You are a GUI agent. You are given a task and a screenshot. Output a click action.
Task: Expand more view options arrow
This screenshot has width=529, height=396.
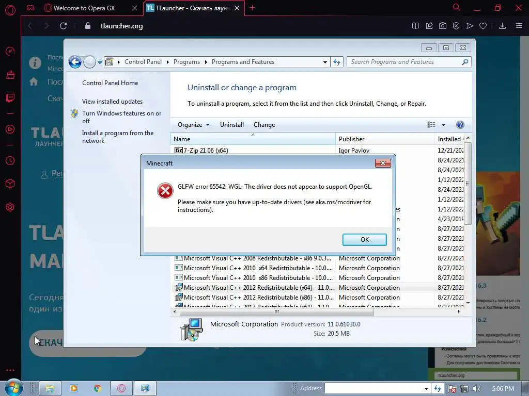pos(443,125)
